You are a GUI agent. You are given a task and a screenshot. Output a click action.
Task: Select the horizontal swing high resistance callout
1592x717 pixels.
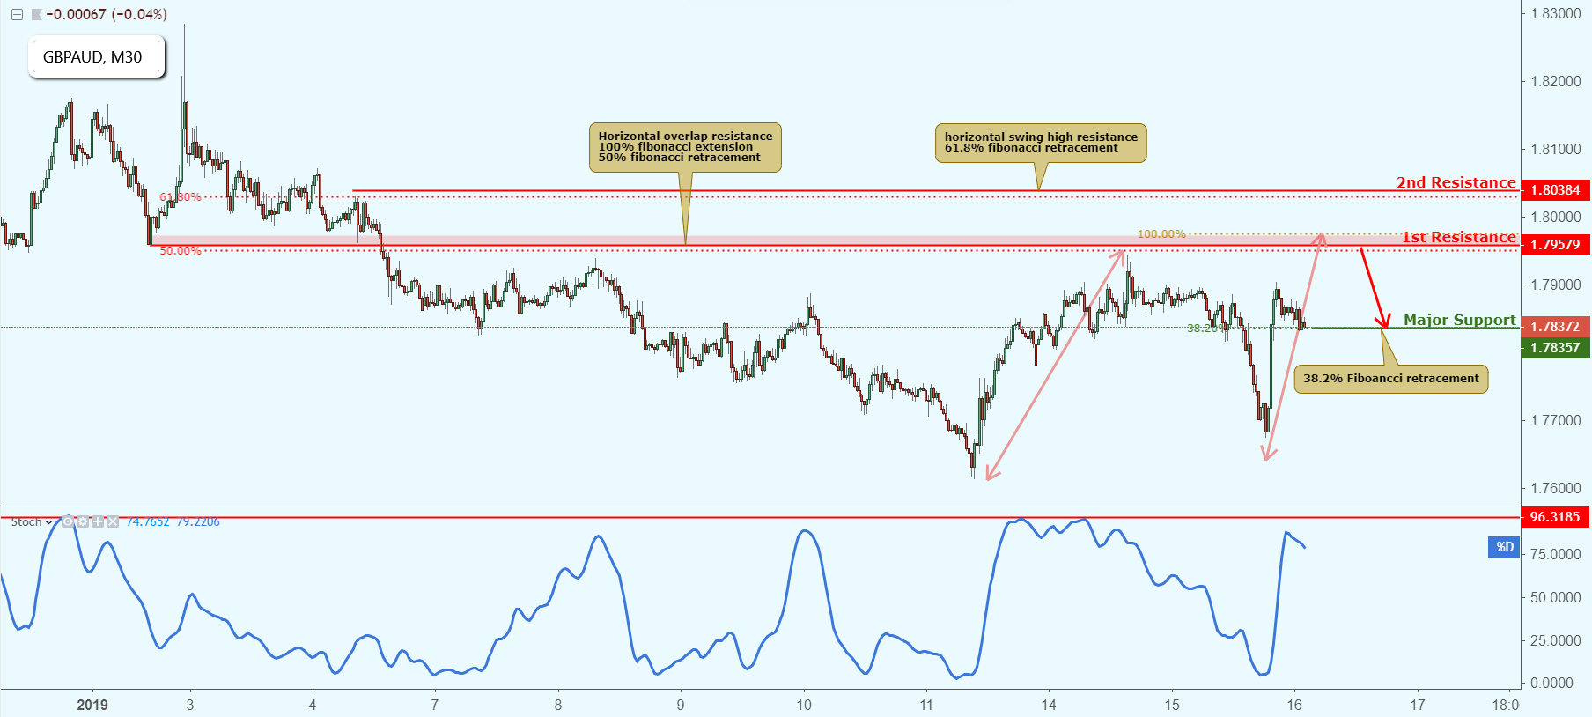[1041, 143]
